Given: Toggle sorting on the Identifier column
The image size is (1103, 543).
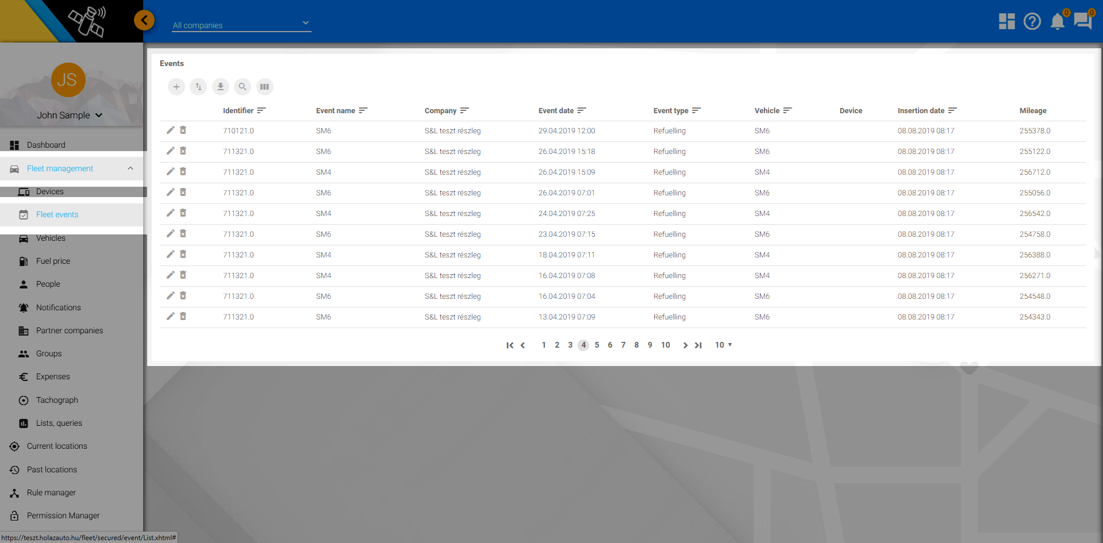Looking at the screenshot, I should pyautogui.click(x=262, y=110).
